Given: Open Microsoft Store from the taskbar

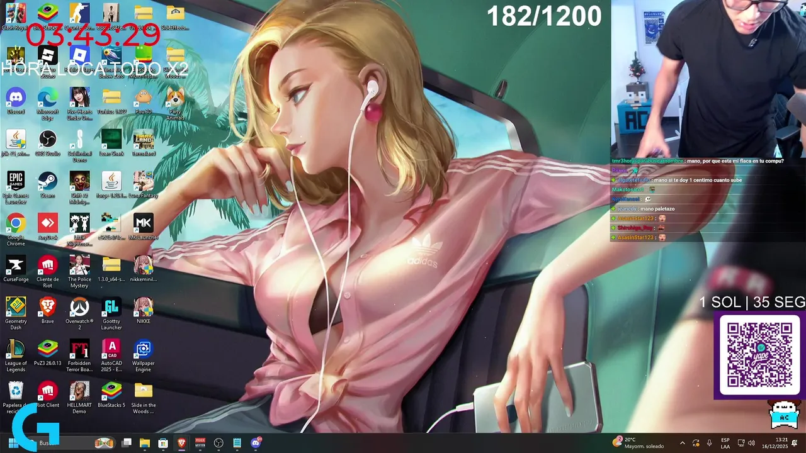Looking at the screenshot, I should [x=163, y=443].
